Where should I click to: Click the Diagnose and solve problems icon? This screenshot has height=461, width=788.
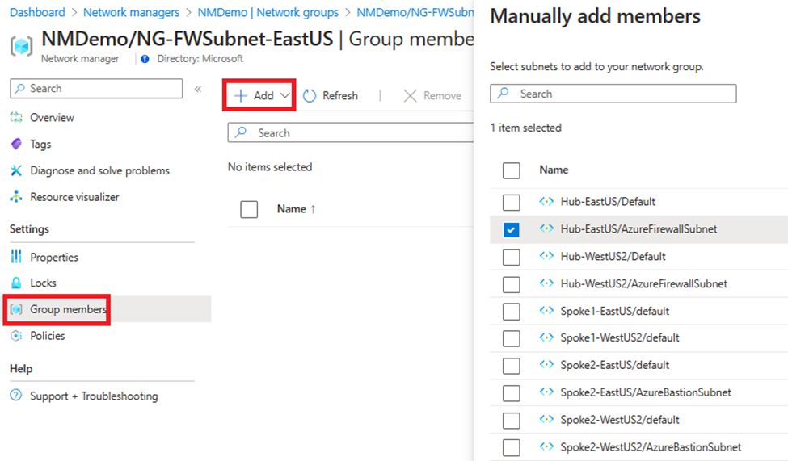click(16, 171)
